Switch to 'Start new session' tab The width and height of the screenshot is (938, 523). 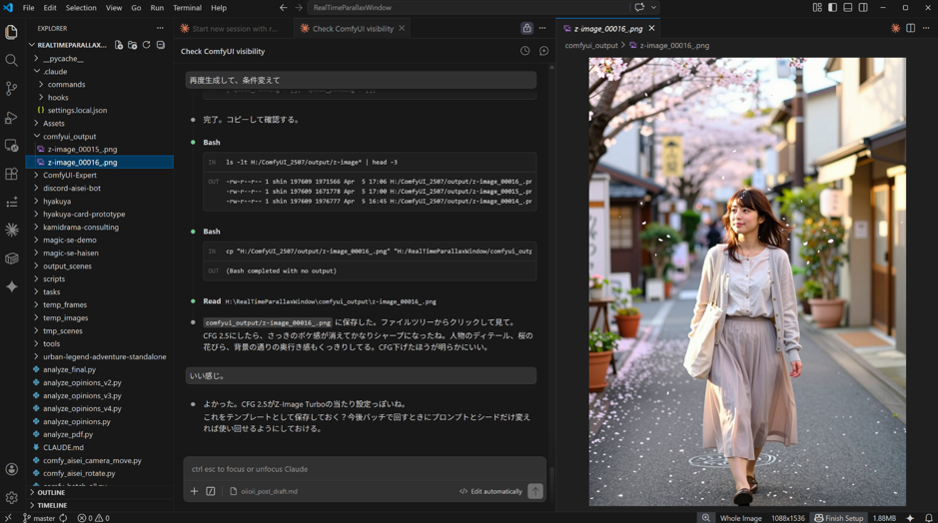coord(233,29)
